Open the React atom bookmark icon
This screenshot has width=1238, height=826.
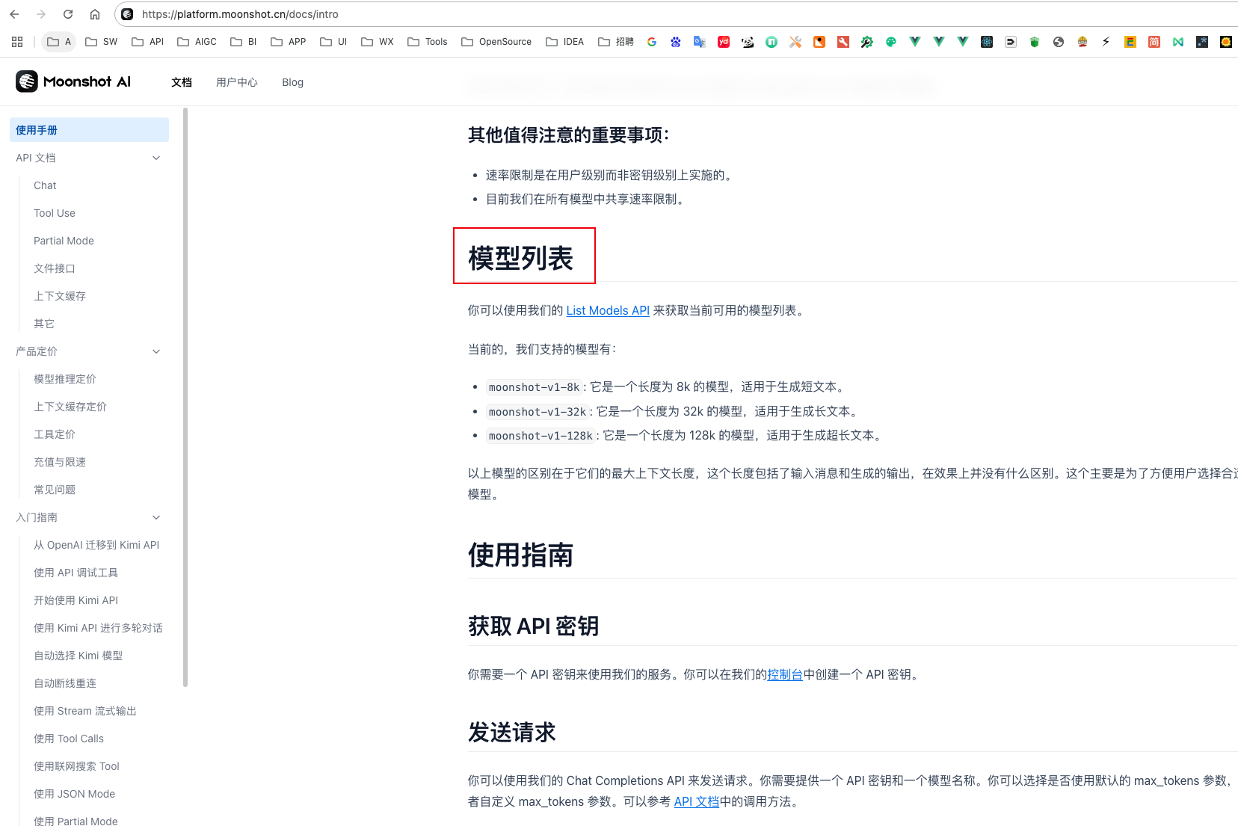[987, 42]
